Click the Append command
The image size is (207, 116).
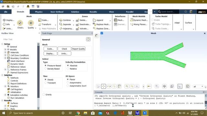[98, 20]
